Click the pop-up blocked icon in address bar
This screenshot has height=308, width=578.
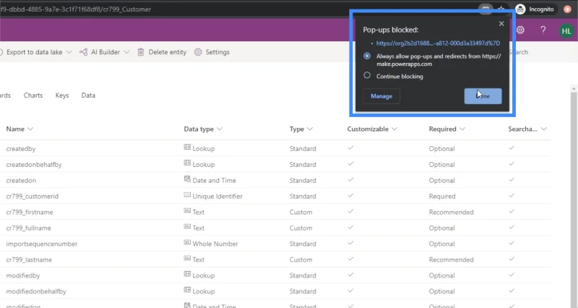[486, 9]
